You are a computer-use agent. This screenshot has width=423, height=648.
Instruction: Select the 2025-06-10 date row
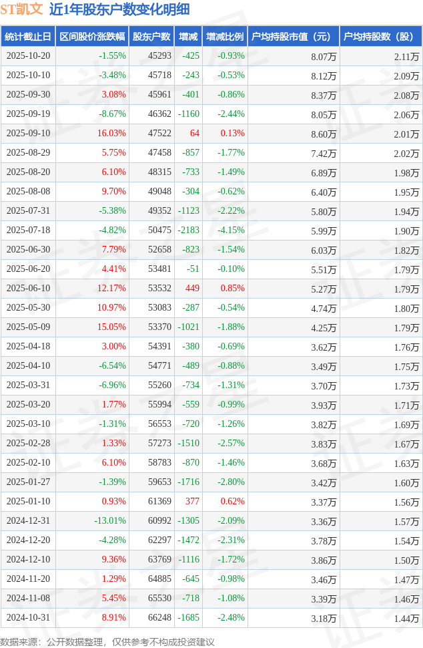click(28, 289)
